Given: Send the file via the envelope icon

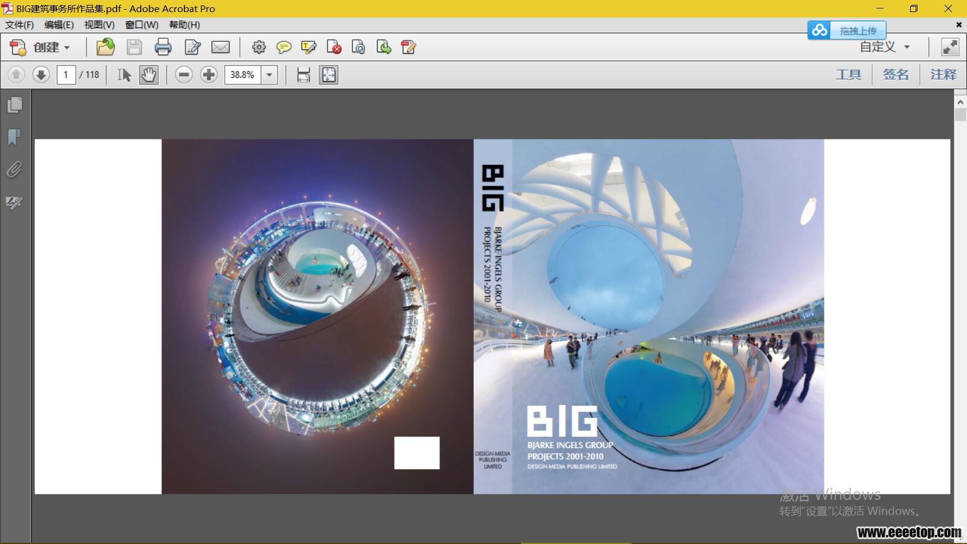Looking at the screenshot, I should click(221, 47).
